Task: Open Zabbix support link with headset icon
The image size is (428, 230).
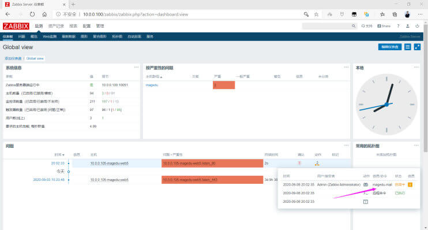Action: (x=367, y=26)
